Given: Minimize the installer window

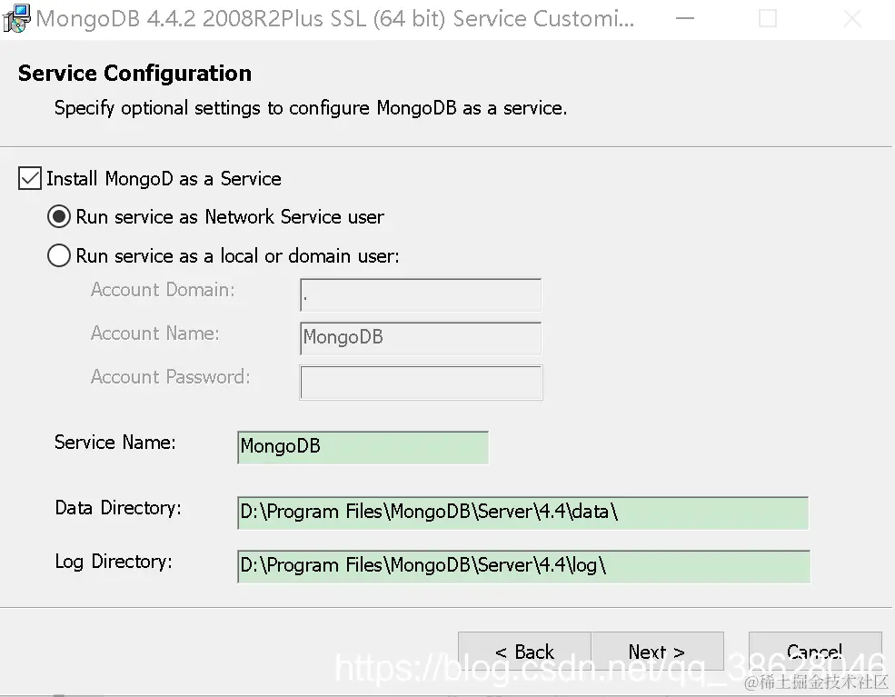Looking at the screenshot, I should pyautogui.click(x=685, y=19).
